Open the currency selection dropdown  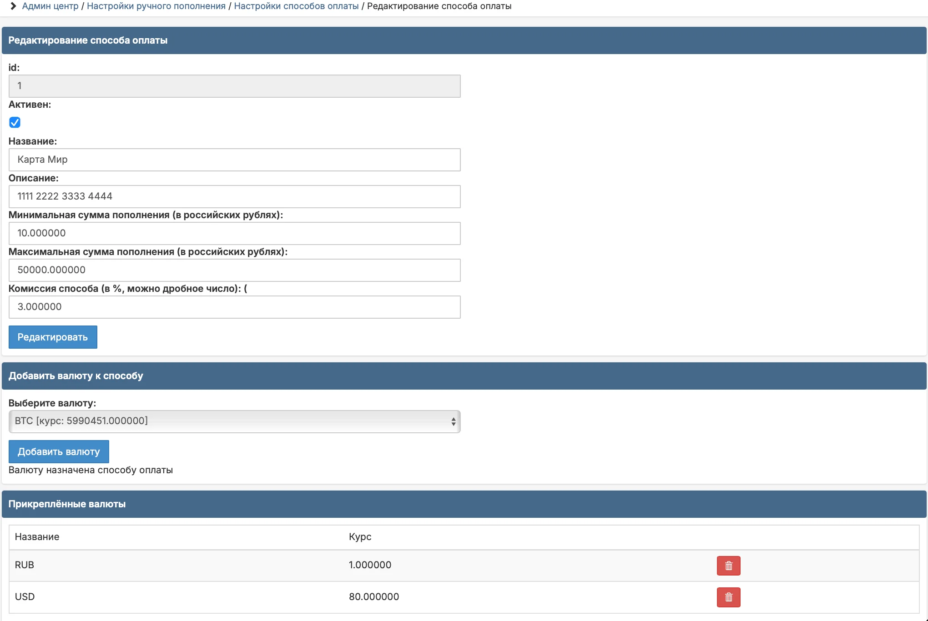click(x=234, y=421)
